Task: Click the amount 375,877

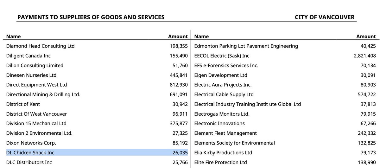Action: coord(179,123)
